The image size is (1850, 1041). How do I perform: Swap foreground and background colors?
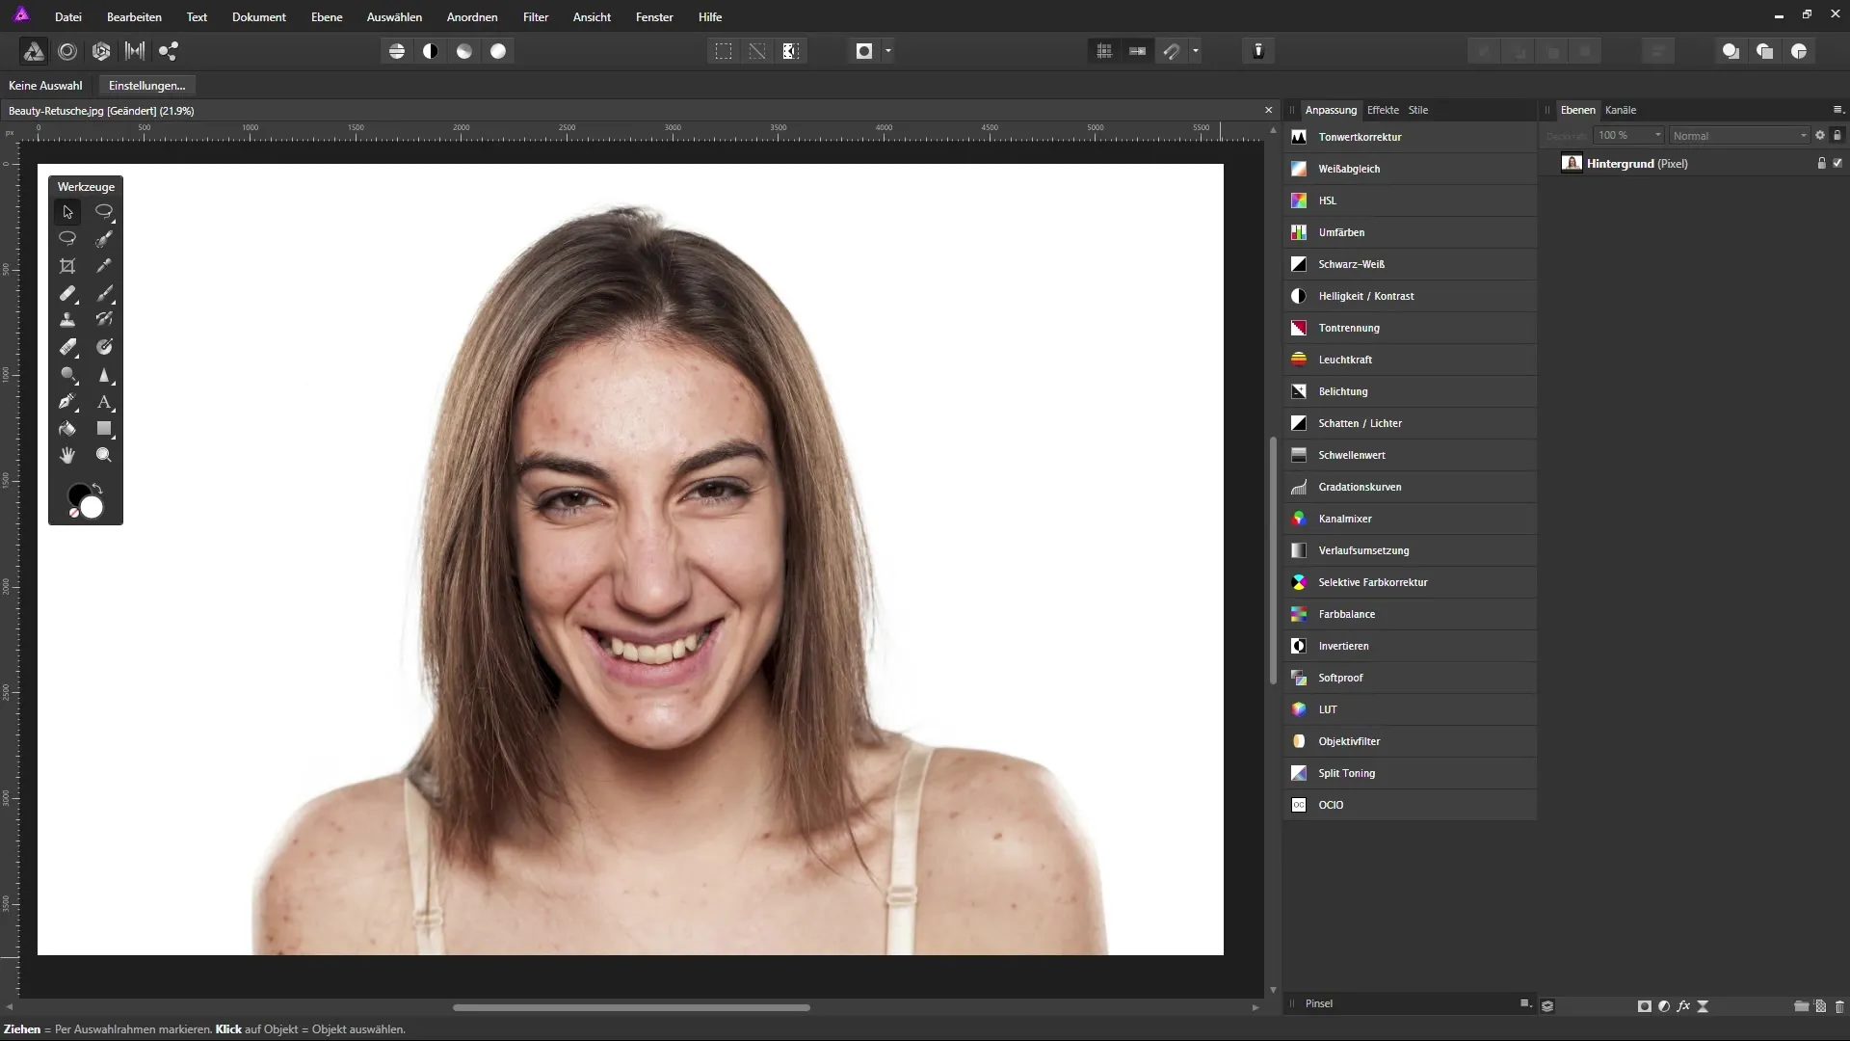(97, 488)
